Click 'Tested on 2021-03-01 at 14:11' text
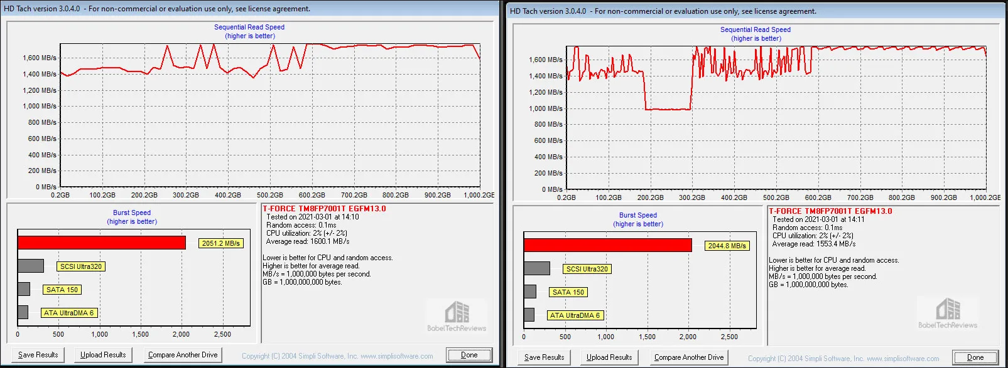 (x=819, y=219)
